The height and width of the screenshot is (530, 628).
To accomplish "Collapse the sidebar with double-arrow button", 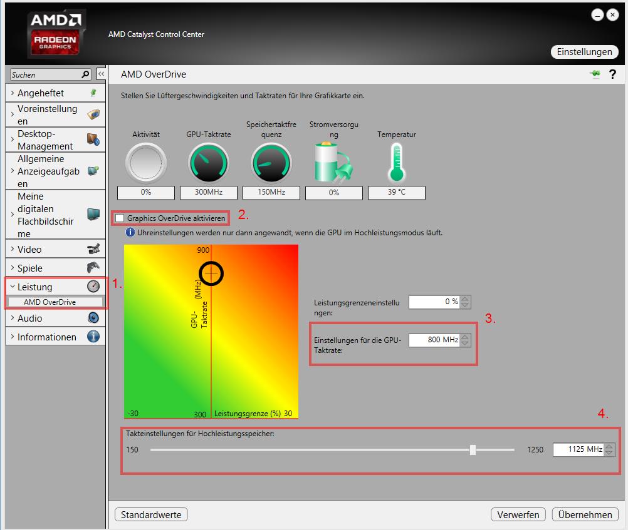I will (x=101, y=74).
